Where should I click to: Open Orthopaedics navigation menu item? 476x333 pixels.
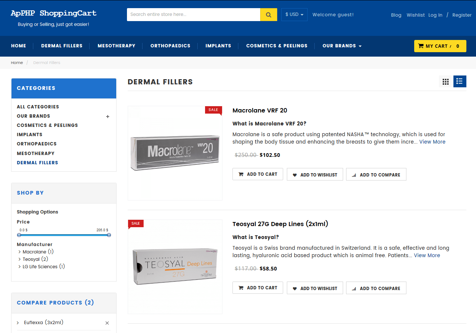[x=170, y=46]
